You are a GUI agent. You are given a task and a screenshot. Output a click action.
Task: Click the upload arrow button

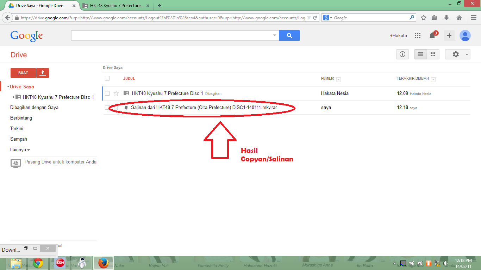coord(43,73)
